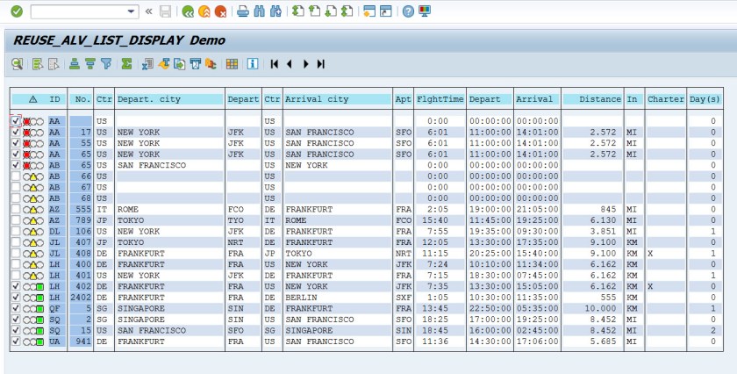
Task: Click the green Back arrow icon
Action: (188, 11)
